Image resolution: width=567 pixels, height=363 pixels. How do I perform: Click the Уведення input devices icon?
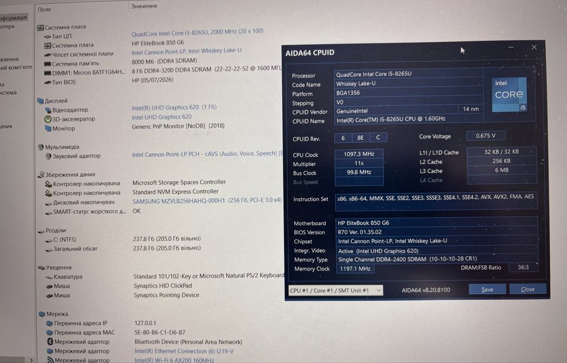pos(41,268)
